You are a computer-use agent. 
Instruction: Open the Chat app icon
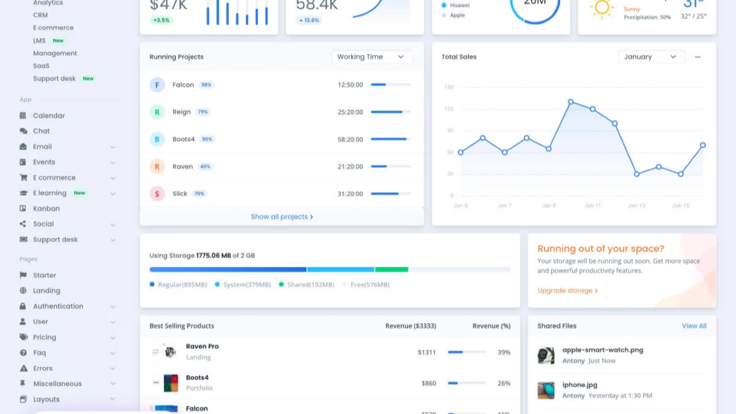click(x=23, y=131)
